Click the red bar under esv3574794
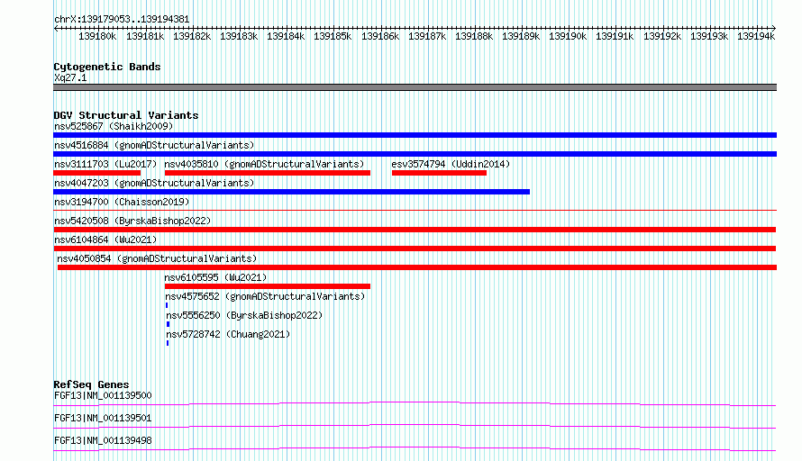 (439, 173)
